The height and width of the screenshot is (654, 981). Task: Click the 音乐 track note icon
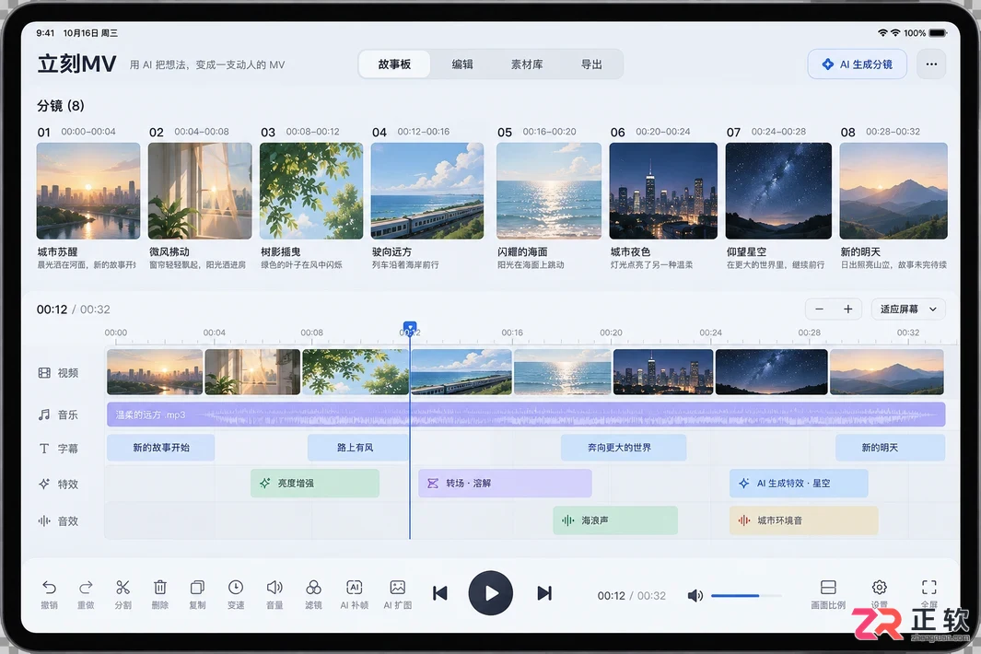pyautogui.click(x=44, y=415)
